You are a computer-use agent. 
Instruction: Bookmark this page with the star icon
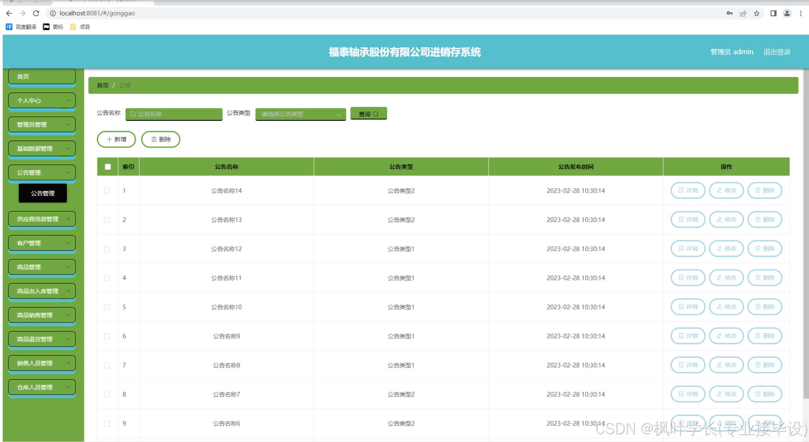point(757,13)
